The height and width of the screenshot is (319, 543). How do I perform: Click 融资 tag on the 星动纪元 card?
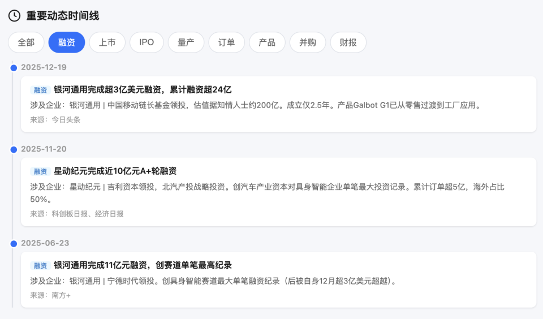[41, 171]
